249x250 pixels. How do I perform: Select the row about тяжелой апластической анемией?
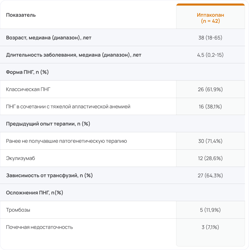(x=68, y=107)
